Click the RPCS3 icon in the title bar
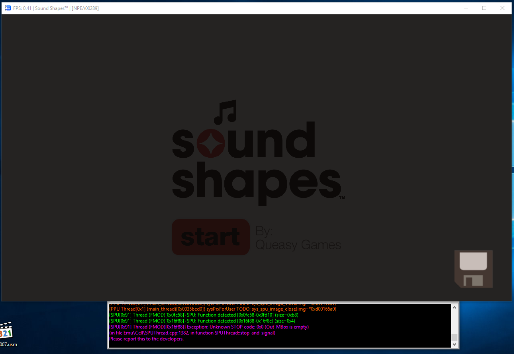 (8, 8)
